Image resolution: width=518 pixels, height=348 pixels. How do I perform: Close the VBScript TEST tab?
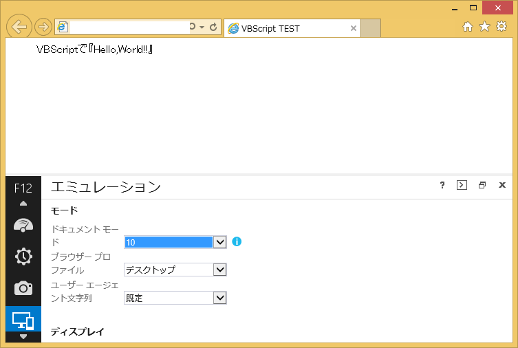(x=354, y=28)
